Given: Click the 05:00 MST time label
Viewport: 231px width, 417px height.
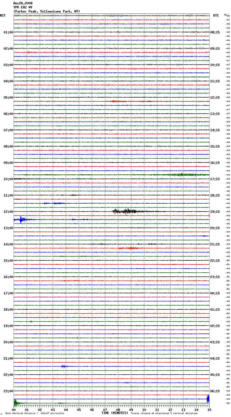Looking at the screenshot, I should (8, 98).
